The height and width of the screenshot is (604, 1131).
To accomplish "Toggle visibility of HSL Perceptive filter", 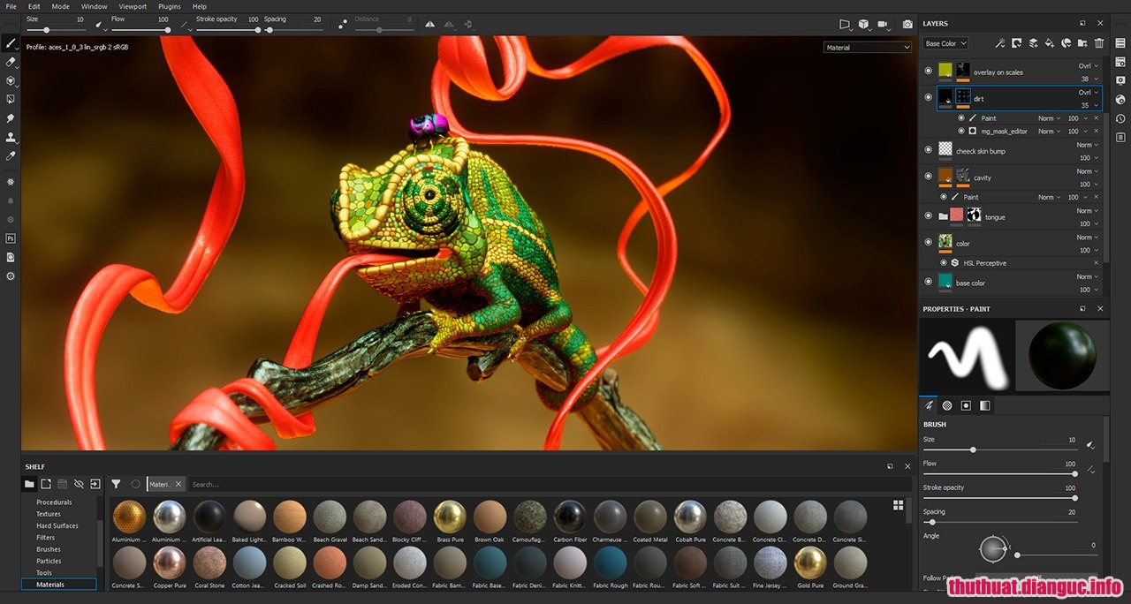I will [x=944, y=262].
